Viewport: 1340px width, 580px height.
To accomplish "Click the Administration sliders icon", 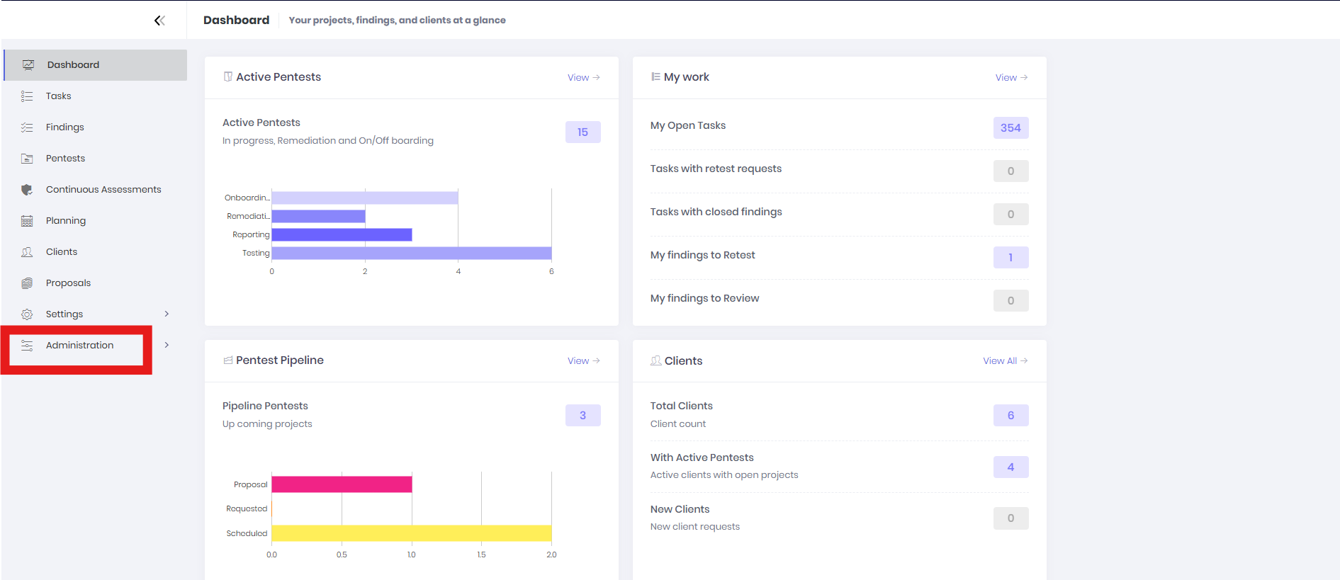I will tap(27, 346).
